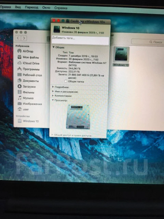Open the Правка menu

(x=5, y=7)
